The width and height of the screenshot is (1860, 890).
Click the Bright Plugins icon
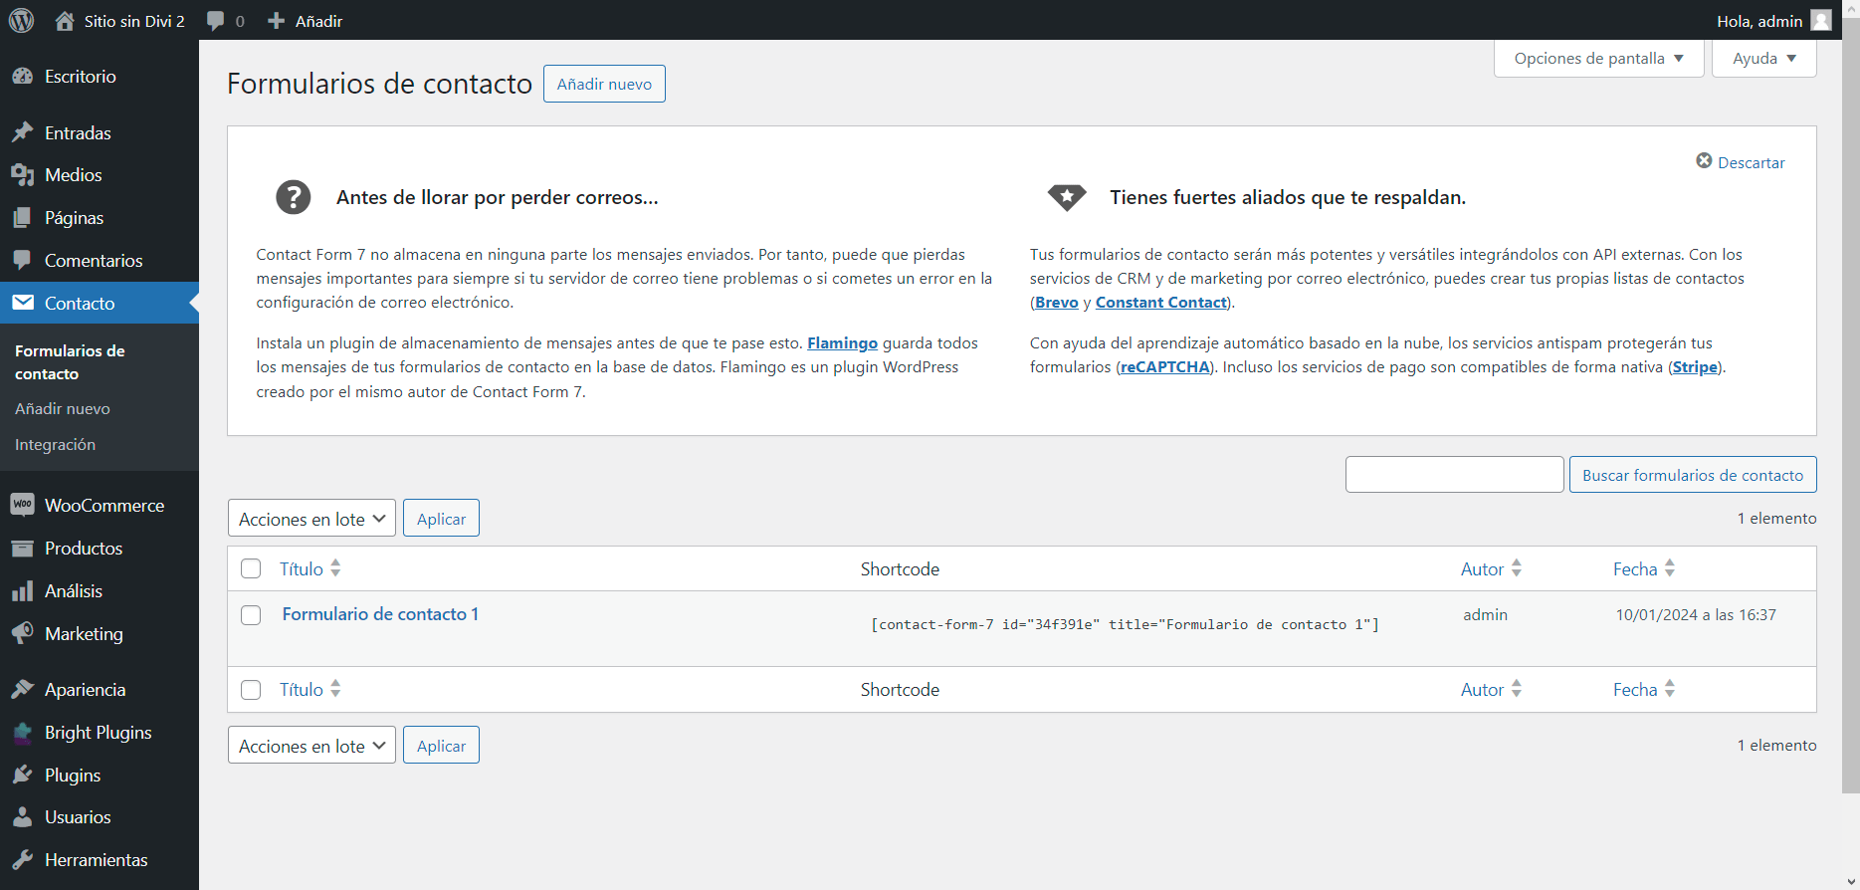[22, 733]
